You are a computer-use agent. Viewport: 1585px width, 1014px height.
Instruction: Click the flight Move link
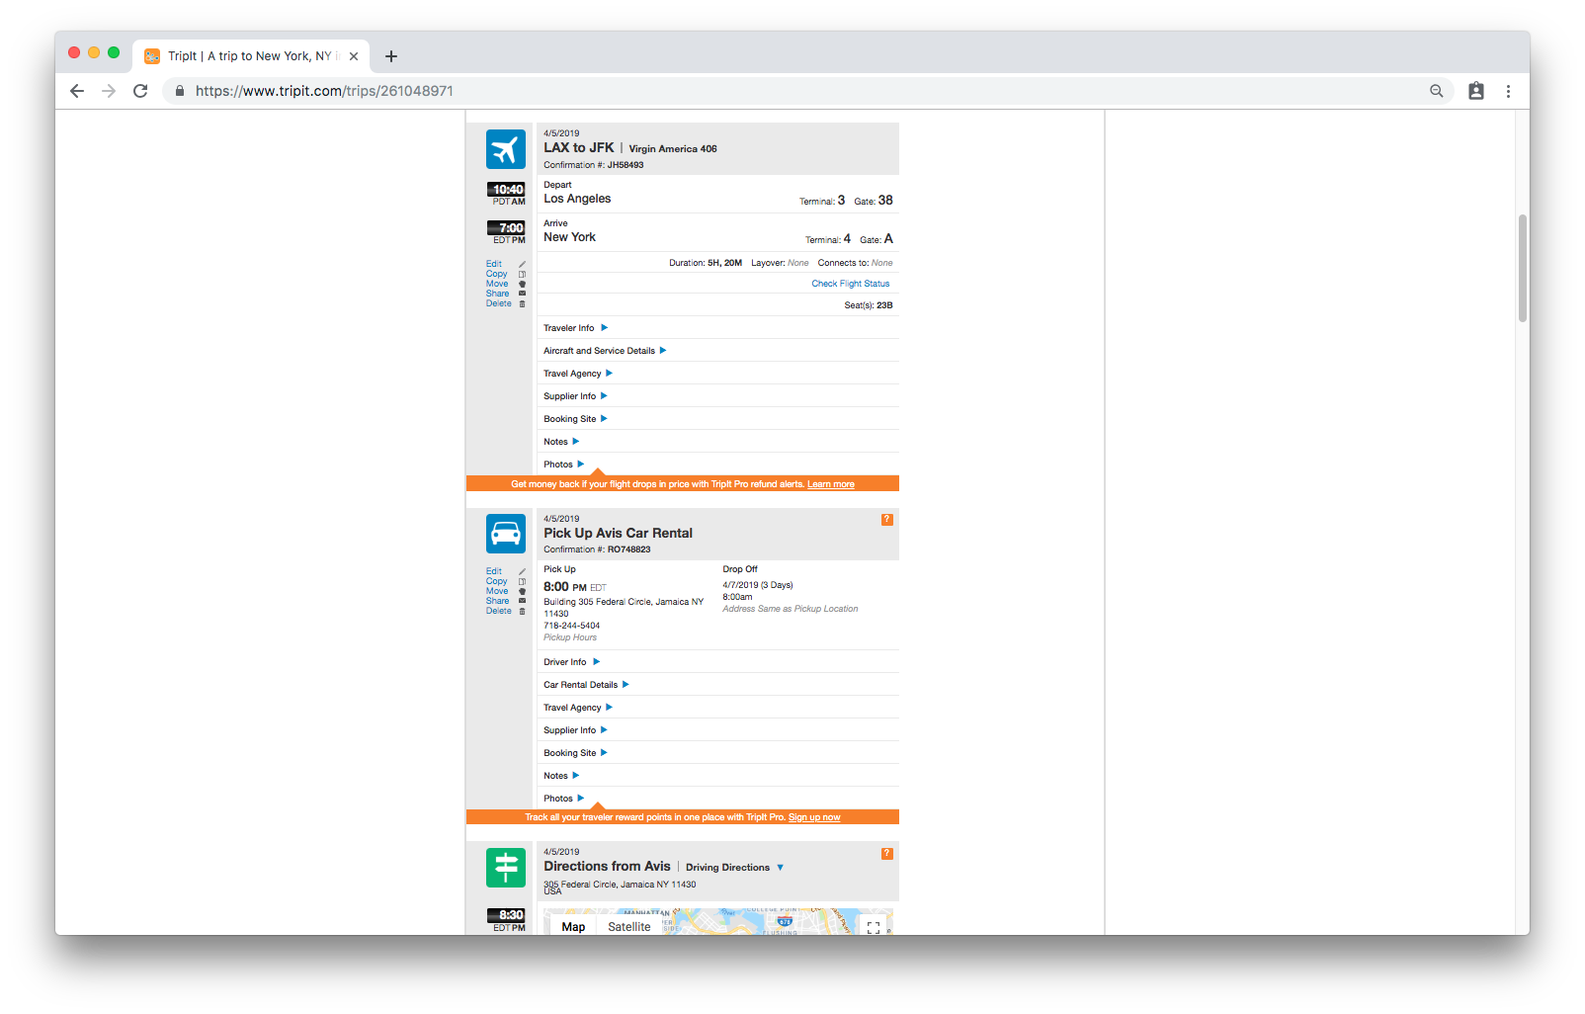click(497, 284)
